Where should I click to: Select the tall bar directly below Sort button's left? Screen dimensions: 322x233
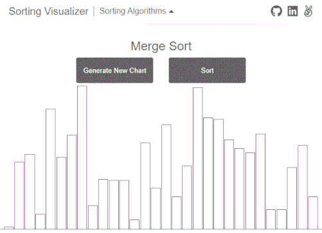pos(166,177)
